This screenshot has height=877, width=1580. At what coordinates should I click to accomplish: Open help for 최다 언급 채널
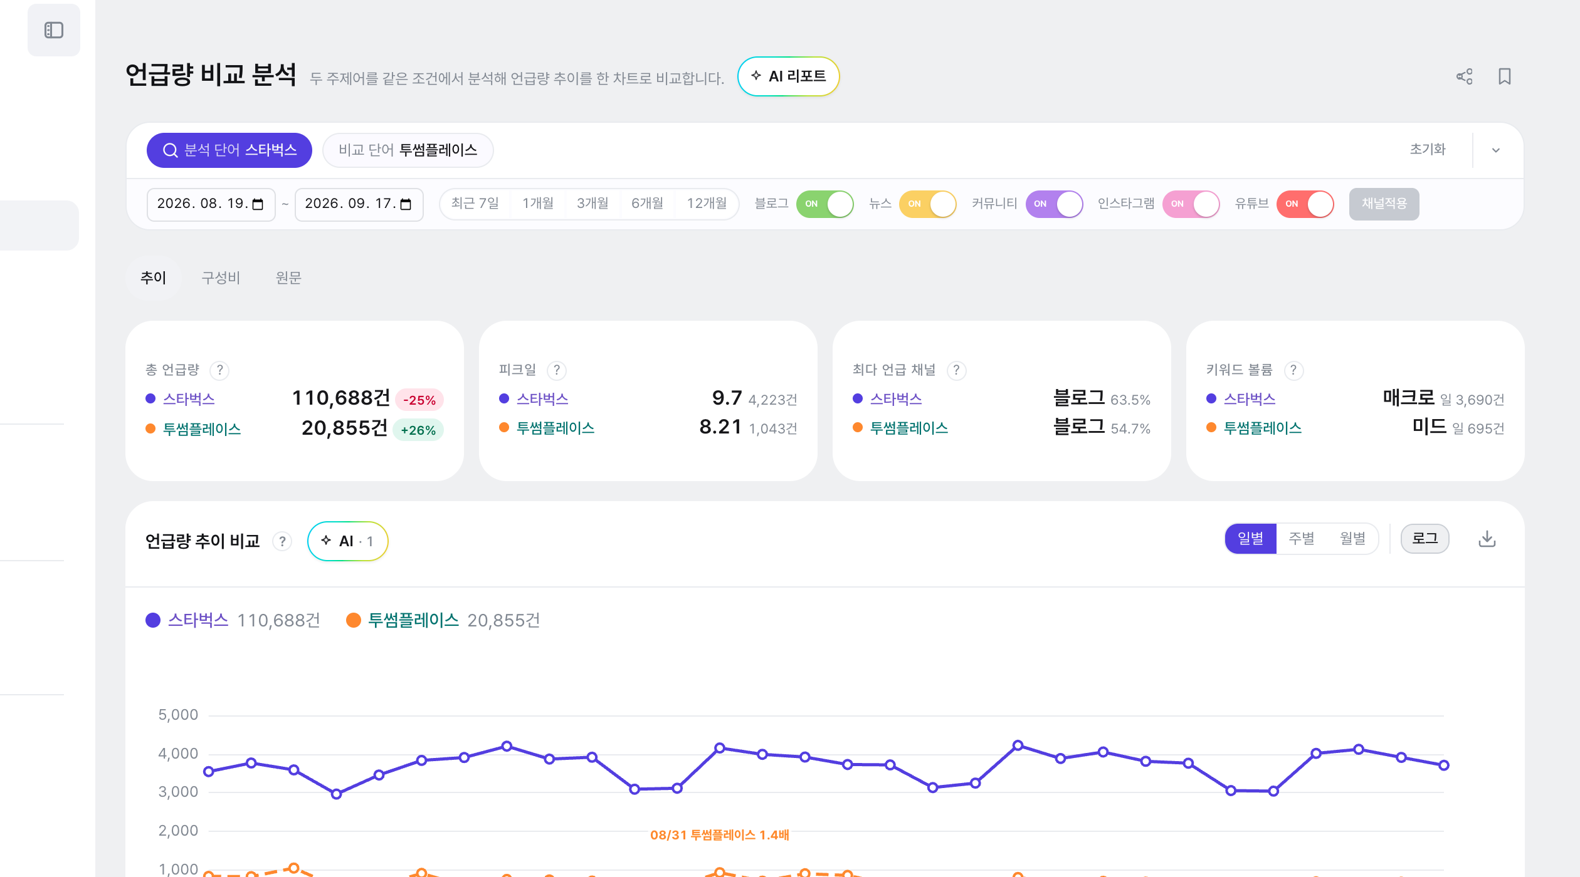956,370
